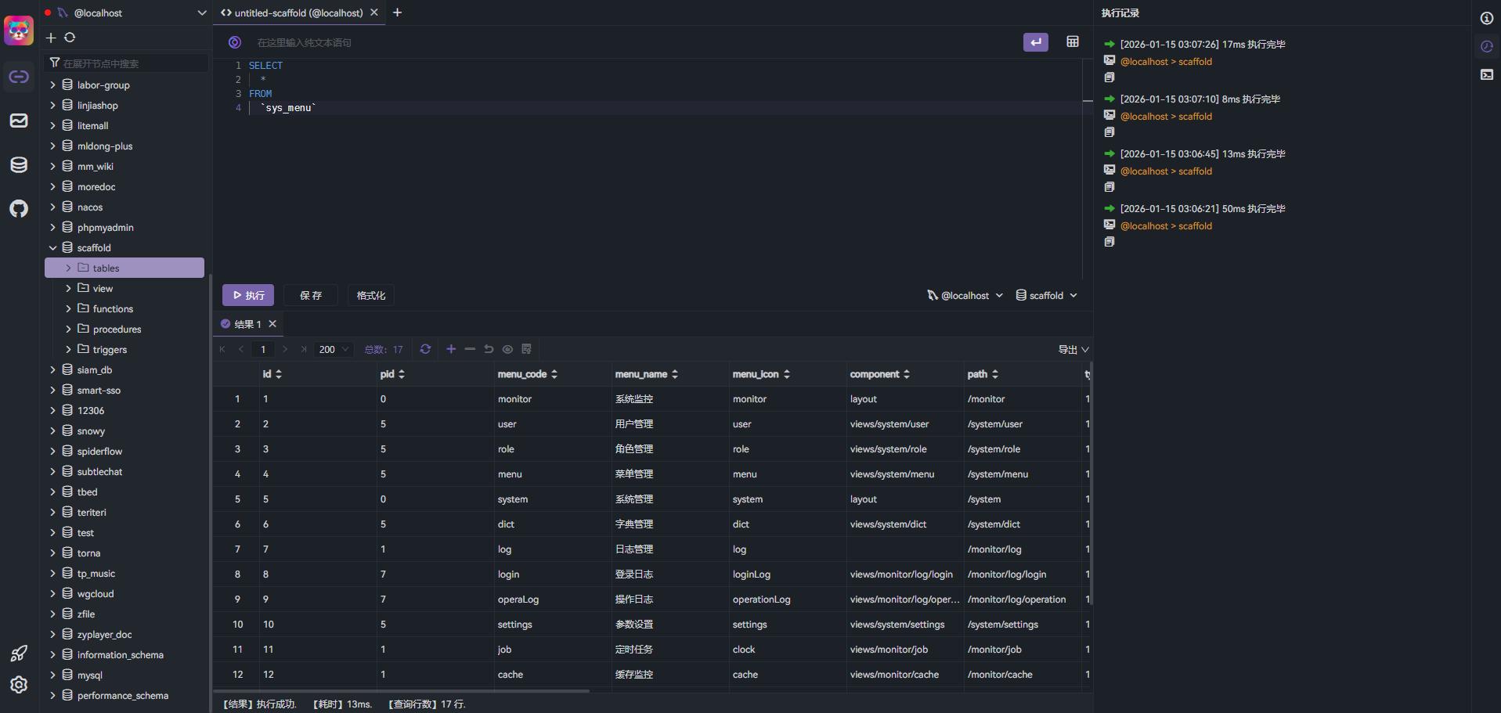
Task: Undo changes in the result grid
Action: coord(489,349)
